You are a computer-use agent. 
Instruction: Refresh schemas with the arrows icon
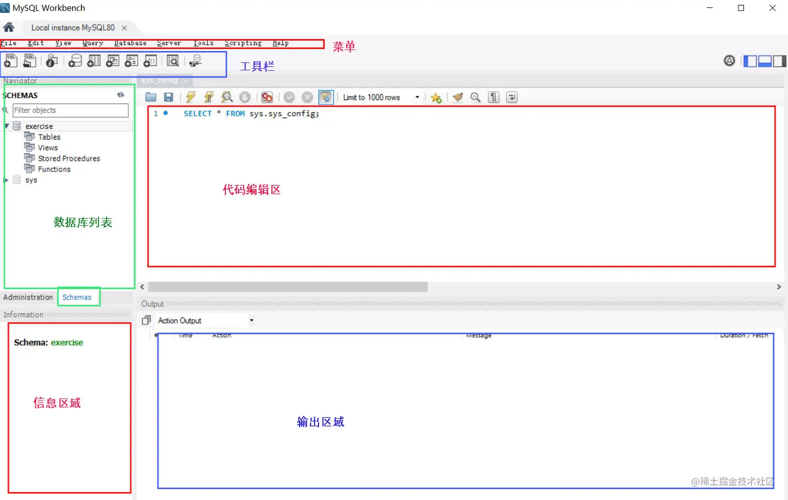121,95
